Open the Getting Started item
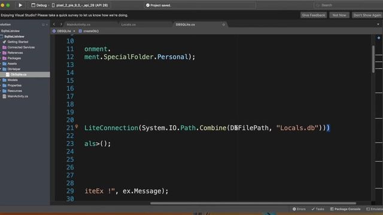383x215 pixels. (17, 42)
